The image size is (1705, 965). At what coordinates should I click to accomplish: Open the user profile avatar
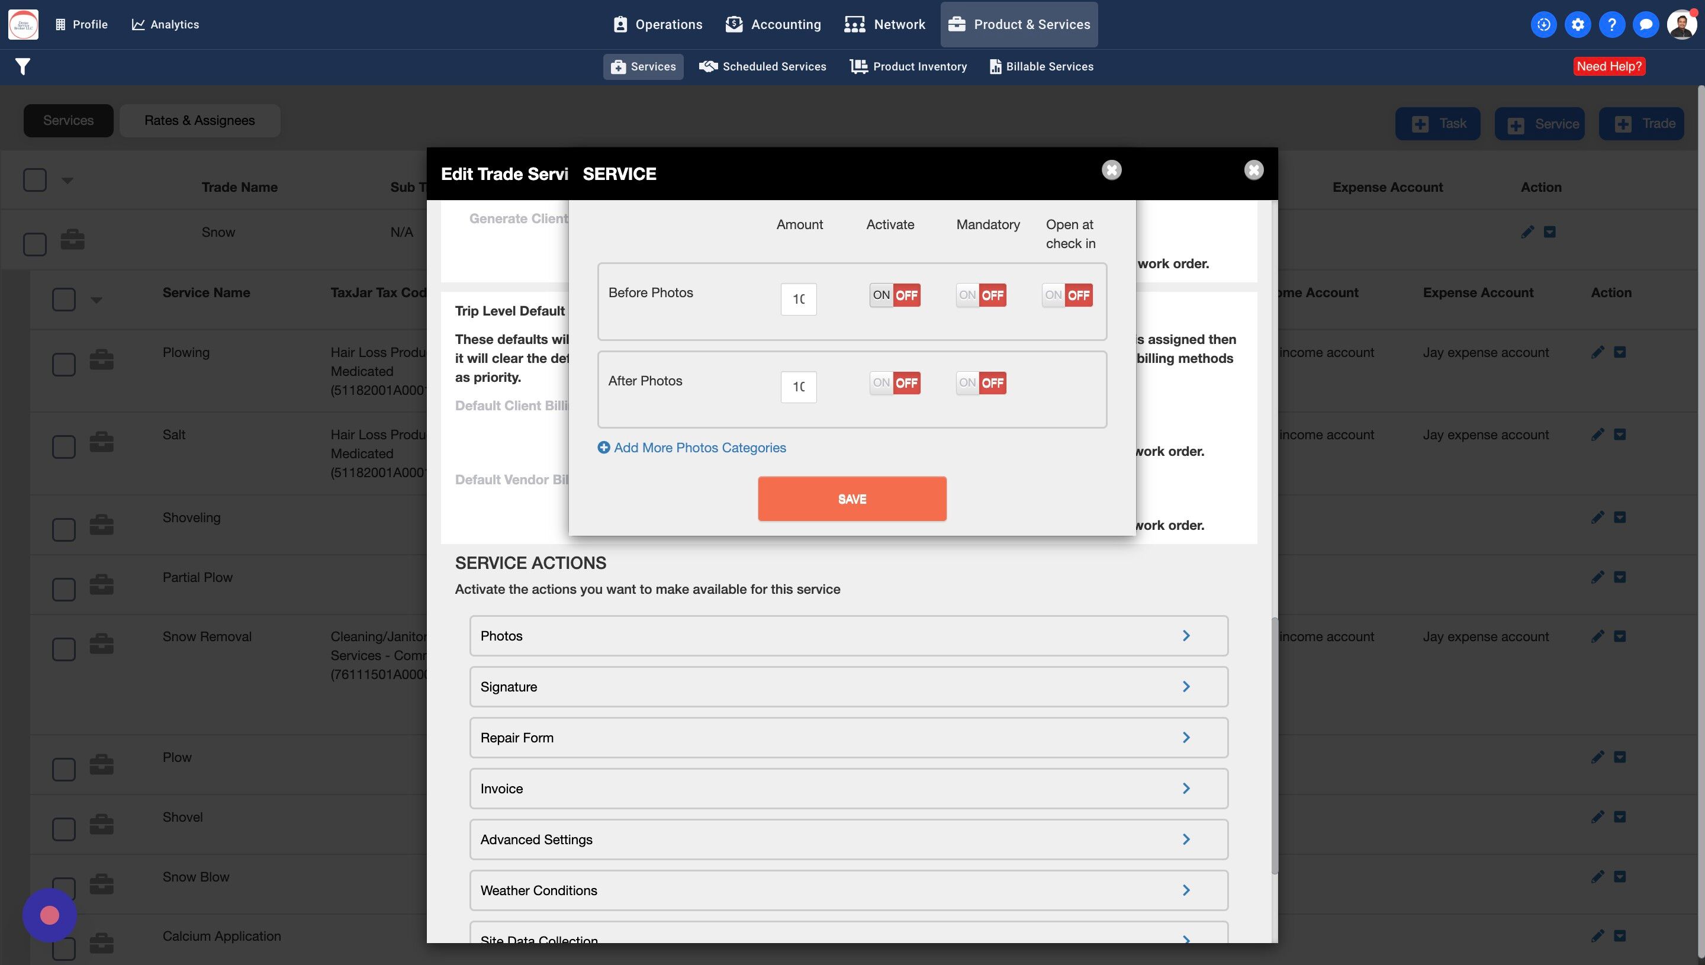point(1681,24)
